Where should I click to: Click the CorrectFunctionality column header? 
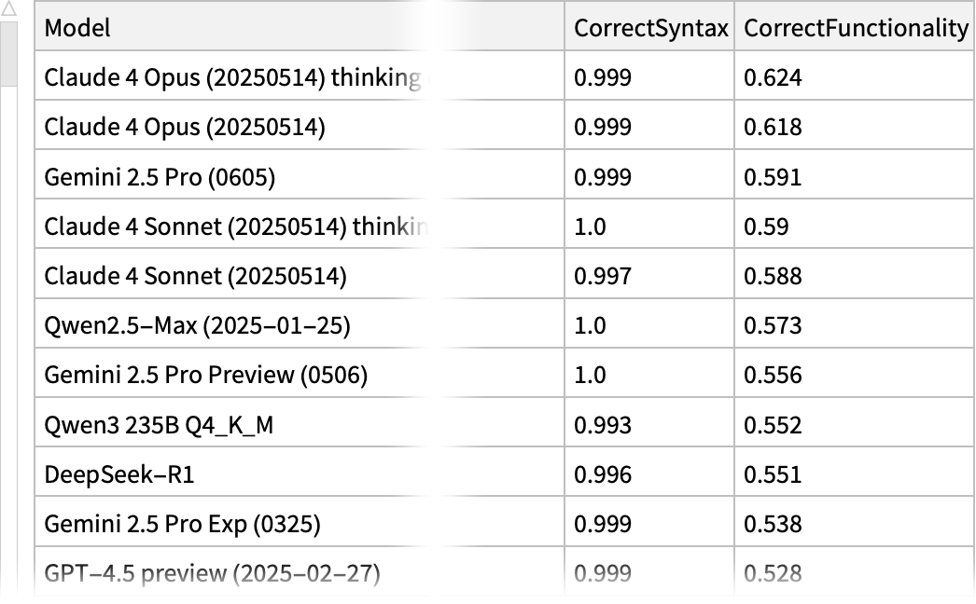point(855,28)
